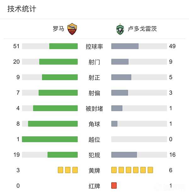Viewport: 189px width, 193px height.
Task: Click Ludogorets' gray 控球率 possession bar
Action: pyautogui.click(x=125, y=46)
